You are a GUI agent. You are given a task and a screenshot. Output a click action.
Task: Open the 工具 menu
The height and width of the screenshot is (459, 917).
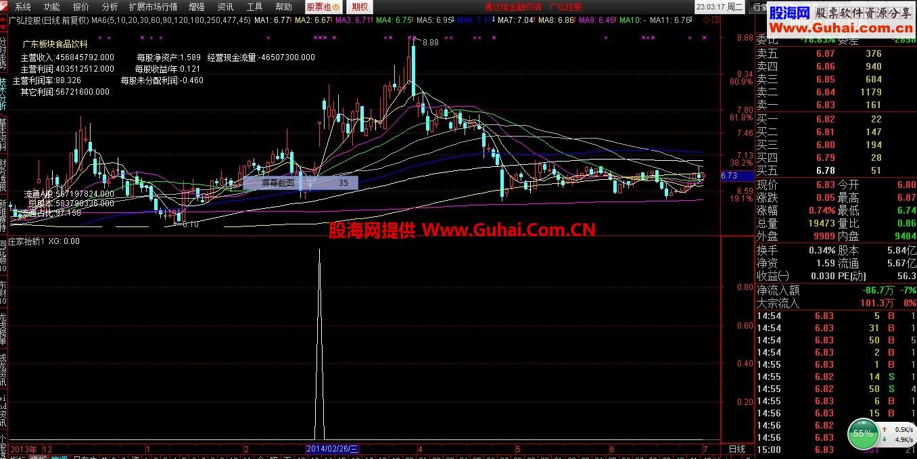[x=254, y=7]
